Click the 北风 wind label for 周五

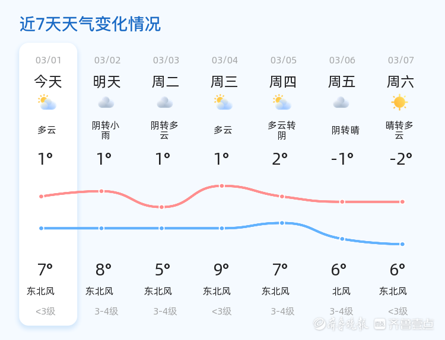click(x=341, y=291)
